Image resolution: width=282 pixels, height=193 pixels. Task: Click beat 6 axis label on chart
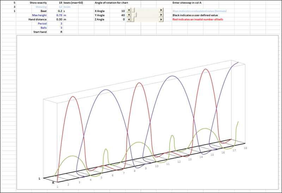coord(112,175)
